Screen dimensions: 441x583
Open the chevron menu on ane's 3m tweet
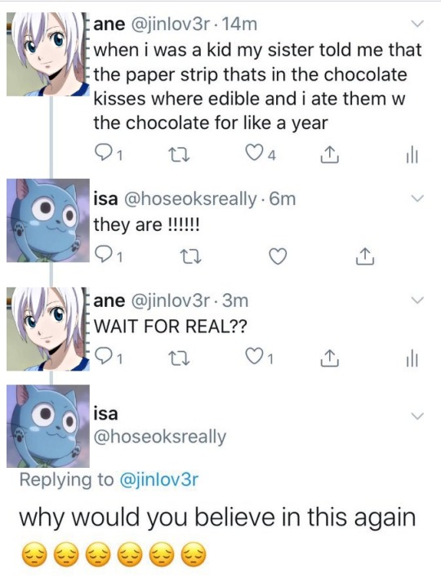coord(417,300)
